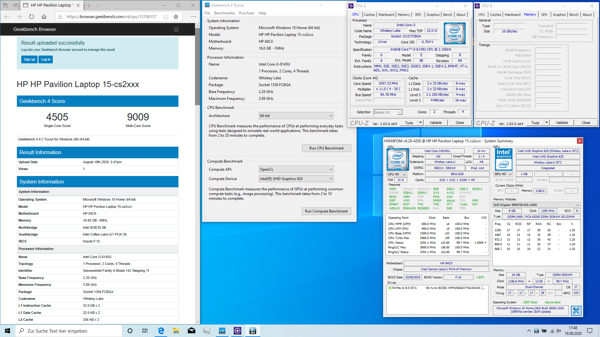This screenshot has width=600, height=337.
Task: Add page to favorites with star icon
Action: click(x=176, y=17)
